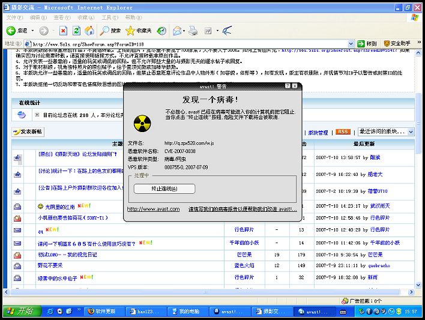Open Favorites (收藏夹) star button
Image resolution: width=425 pixels, height=320 pixels.
[139, 31]
